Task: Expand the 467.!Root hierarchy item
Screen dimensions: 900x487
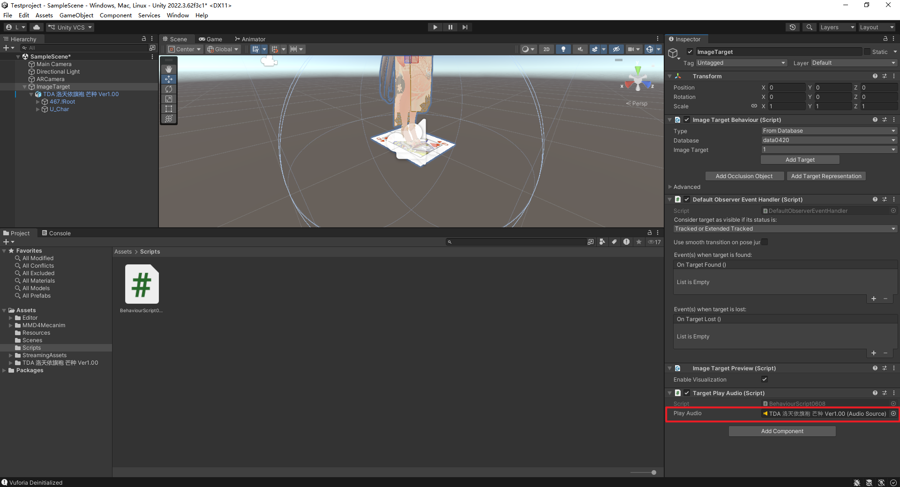Action: coord(38,102)
